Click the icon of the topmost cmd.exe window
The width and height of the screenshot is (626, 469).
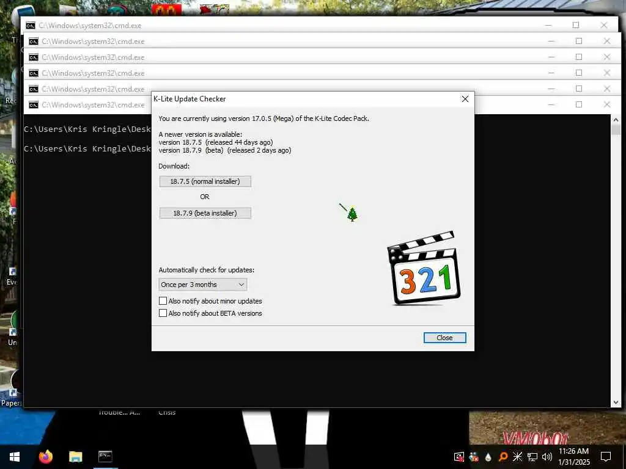31,26
